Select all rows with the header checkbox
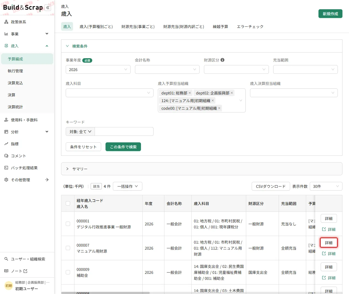Viewport: 349px width, 294px height. coord(68,203)
